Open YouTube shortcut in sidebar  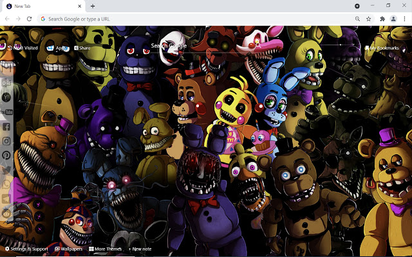pos(6,112)
